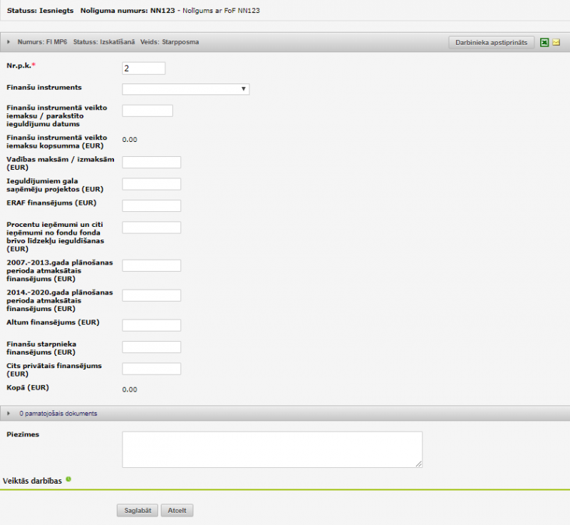Click Cits privātais finansējums input field
This screenshot has width=570, height=525.
(x=152, y=369)
